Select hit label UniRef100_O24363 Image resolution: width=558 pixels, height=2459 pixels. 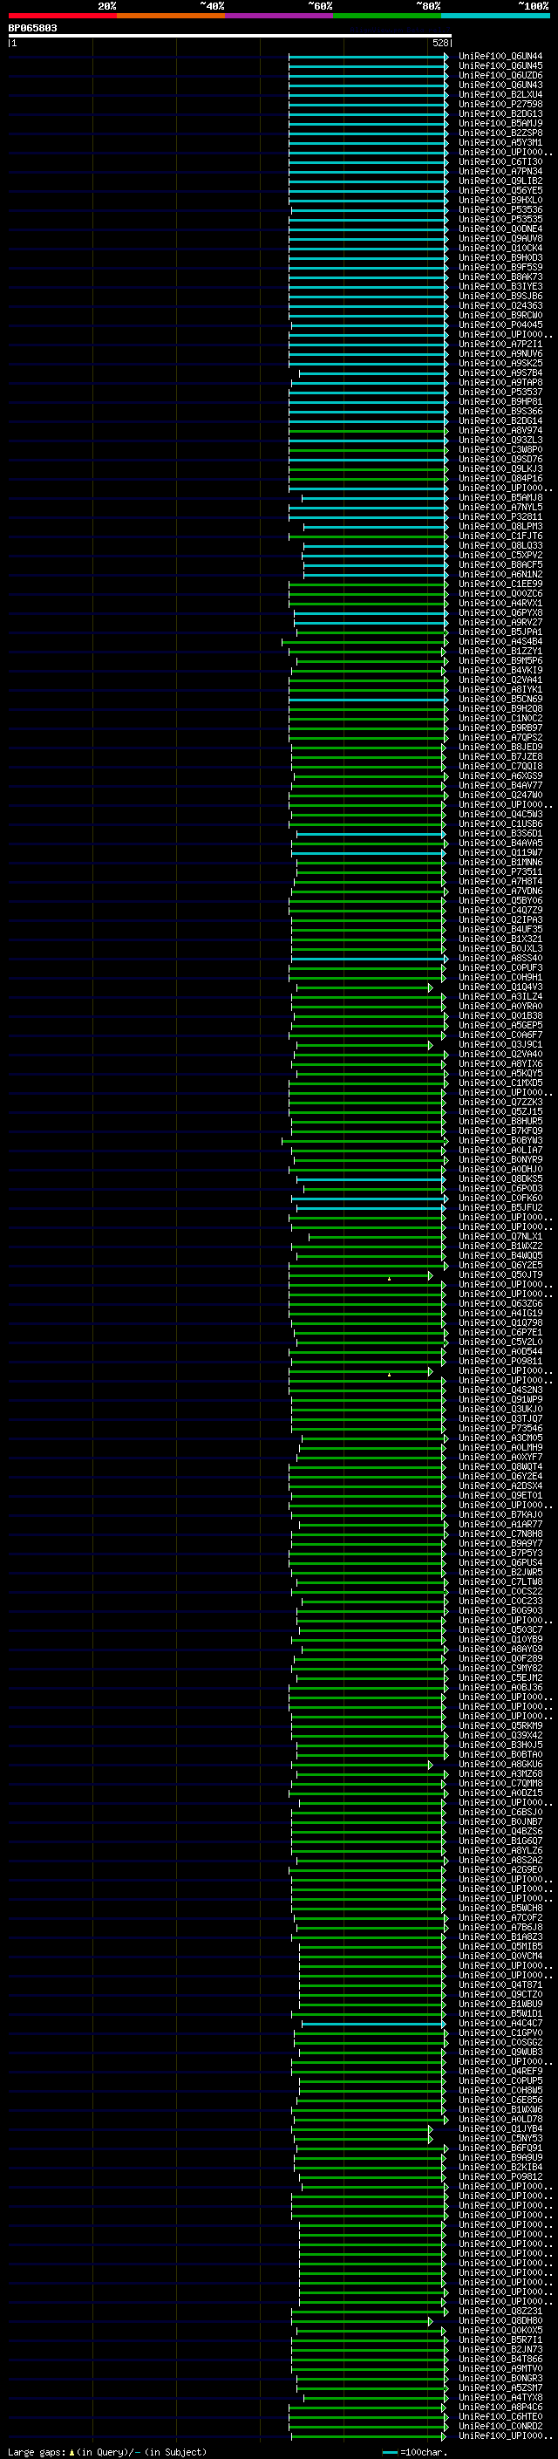[x=500, y=305]
